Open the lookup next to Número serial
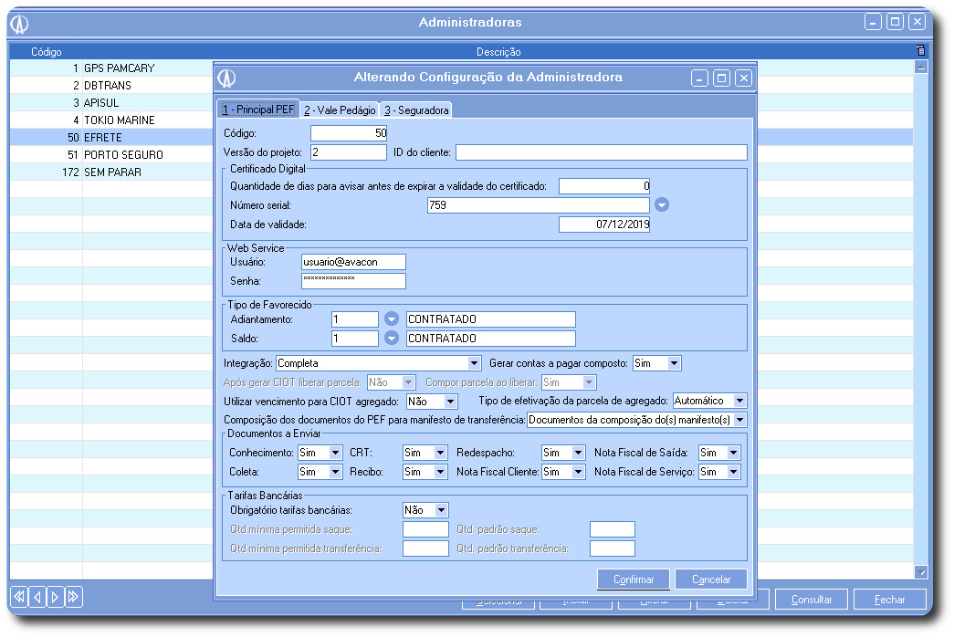954x637 pixels. click(662, 205)
